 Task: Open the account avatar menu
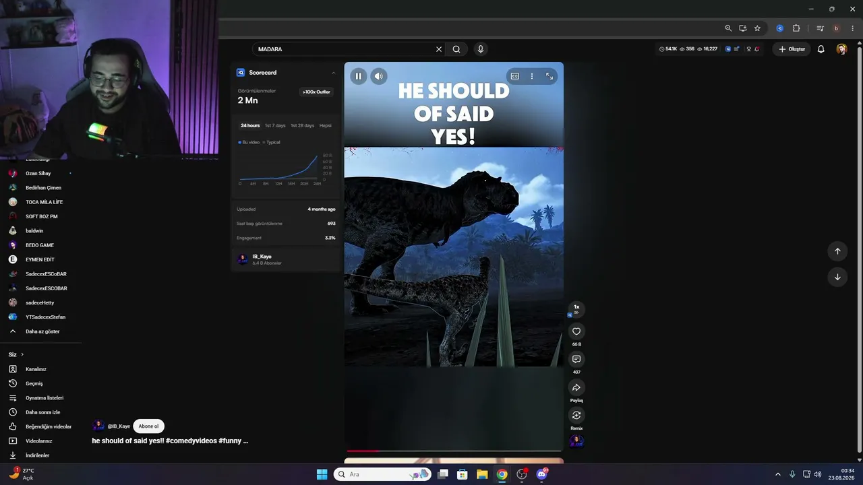[841, 49]
